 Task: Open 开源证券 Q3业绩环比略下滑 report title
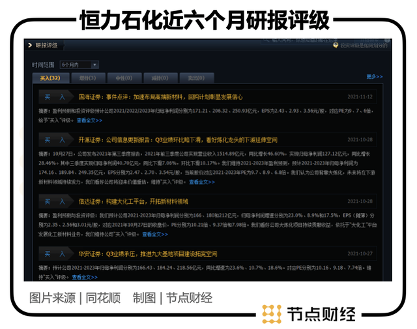[x=177, y=140]
